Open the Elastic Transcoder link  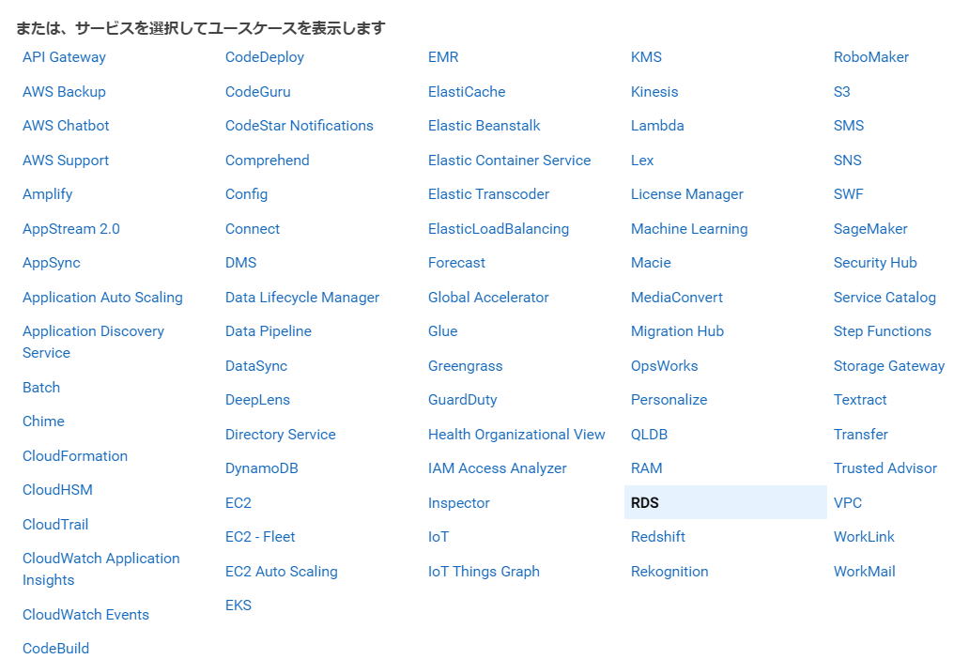click(488, 194)
